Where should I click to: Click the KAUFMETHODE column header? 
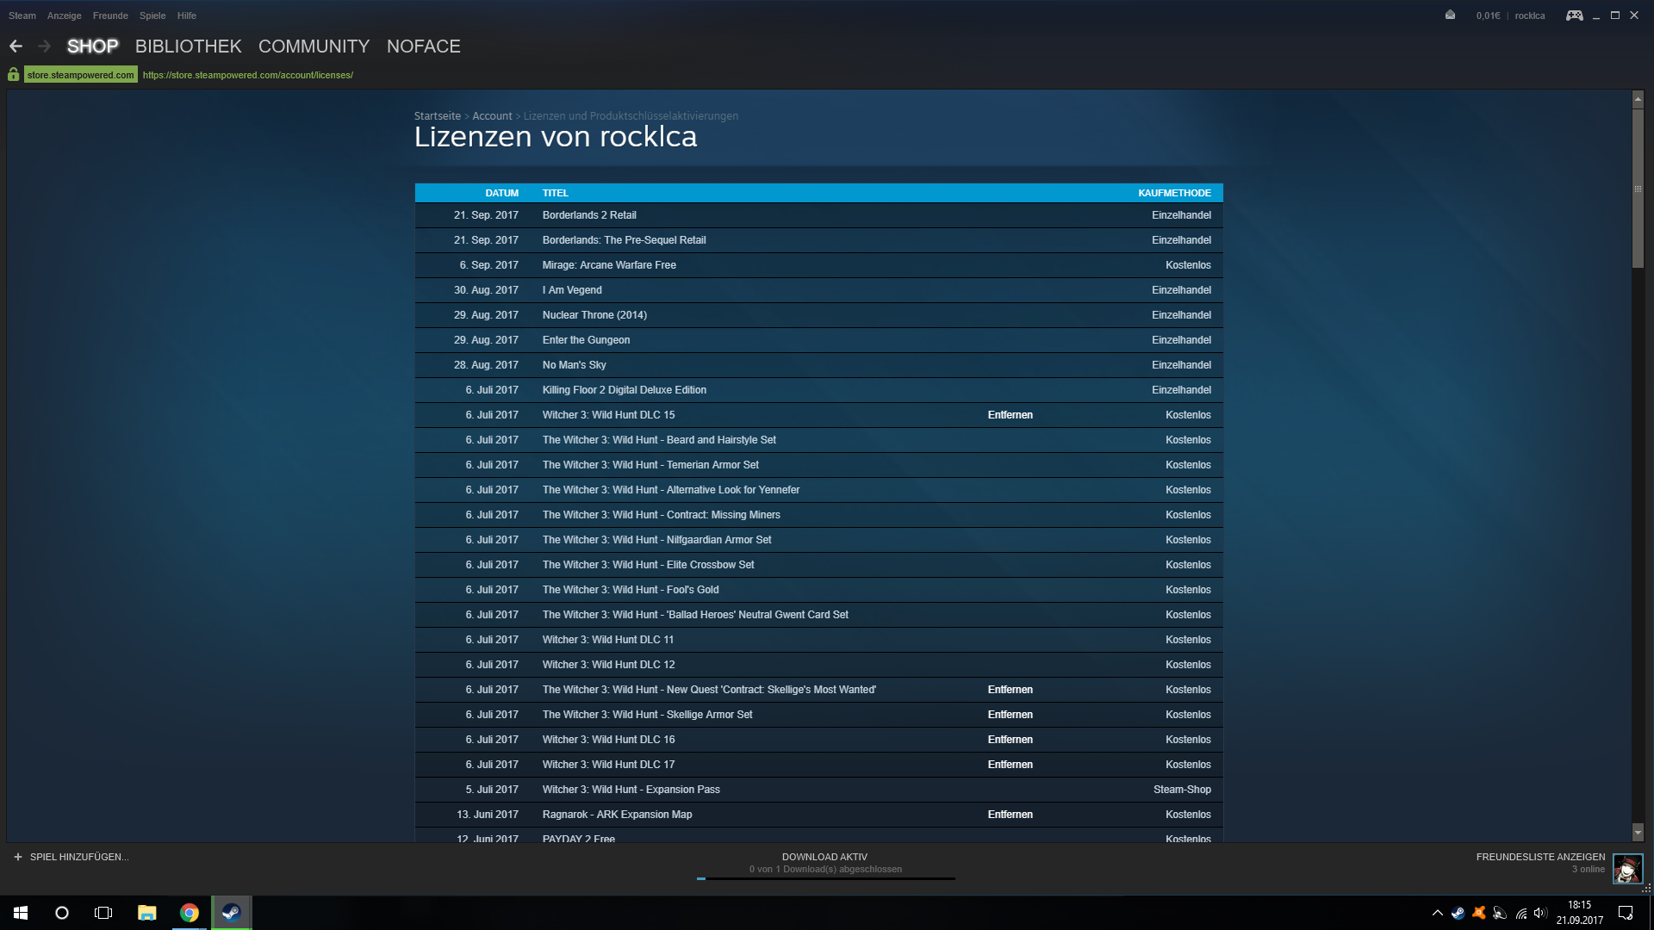pyautogui.click(x=1174, y=193)
